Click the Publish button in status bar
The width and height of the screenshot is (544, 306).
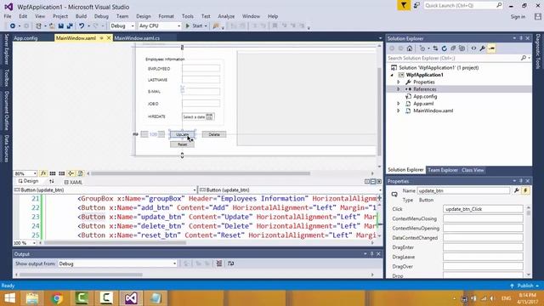point(524,286)
